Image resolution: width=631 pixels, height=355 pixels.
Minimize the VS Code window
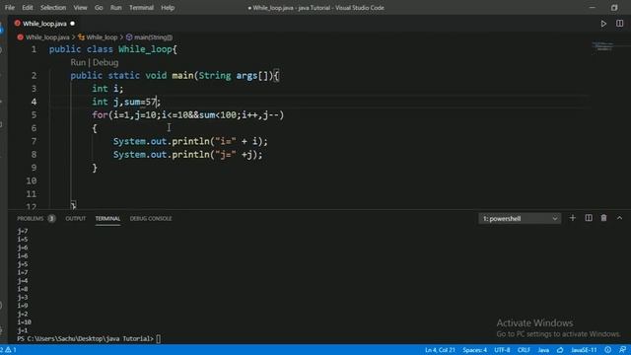592,8
